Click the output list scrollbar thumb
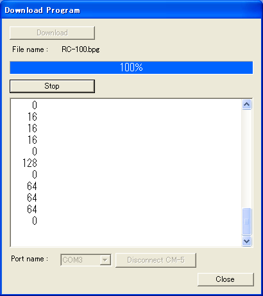Screen dimensions: 263x296 tap(246, 222)
